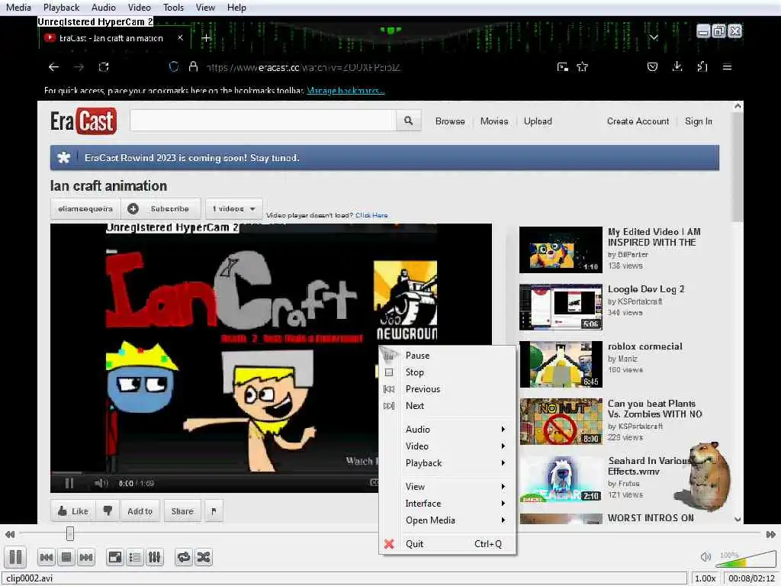
Task: Open the Video menu in menu bar
Action: 140,8
